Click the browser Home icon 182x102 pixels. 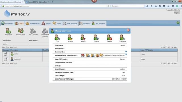click(152, 6)
